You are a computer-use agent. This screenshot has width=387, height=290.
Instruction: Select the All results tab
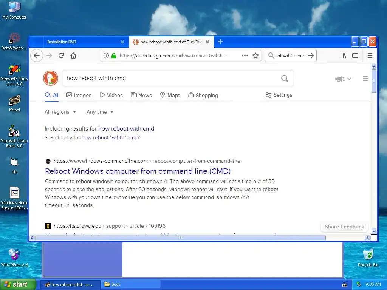click(x=51, y=95)
